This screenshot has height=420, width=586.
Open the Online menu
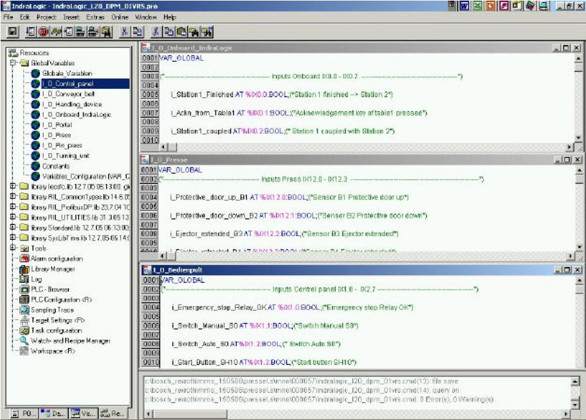(x=120, y=17)
